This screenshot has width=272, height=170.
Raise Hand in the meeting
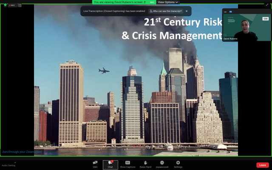click(x=145, y=164)
